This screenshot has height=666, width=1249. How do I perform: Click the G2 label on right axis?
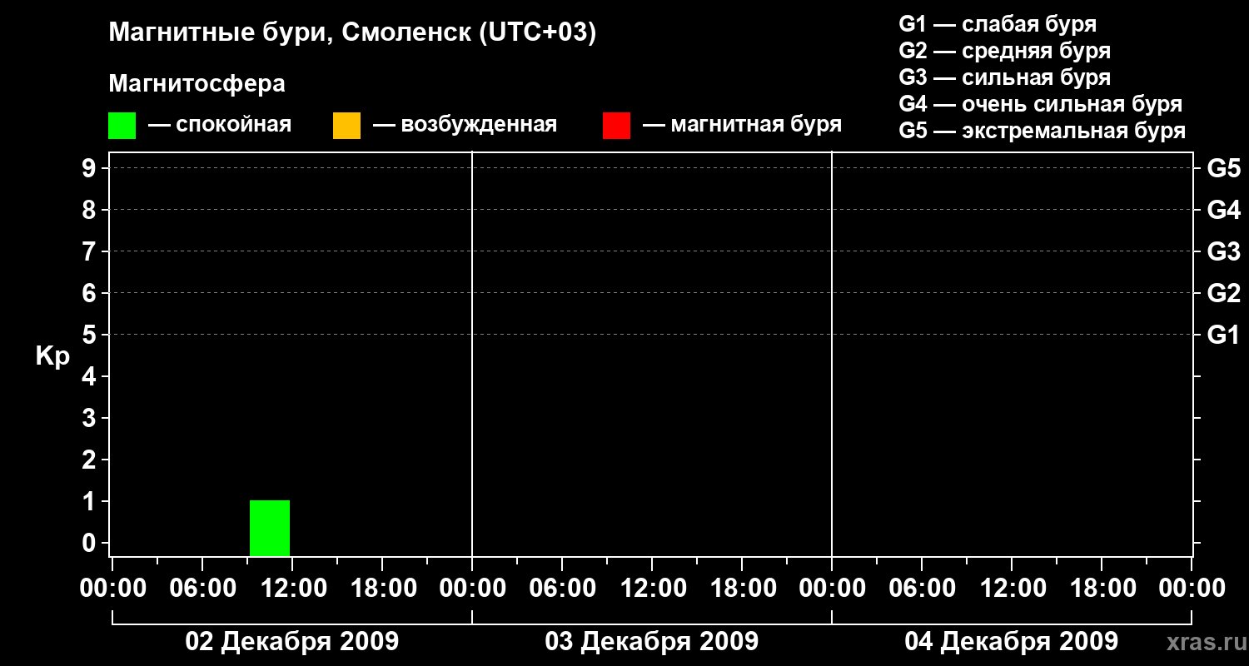1224,293
